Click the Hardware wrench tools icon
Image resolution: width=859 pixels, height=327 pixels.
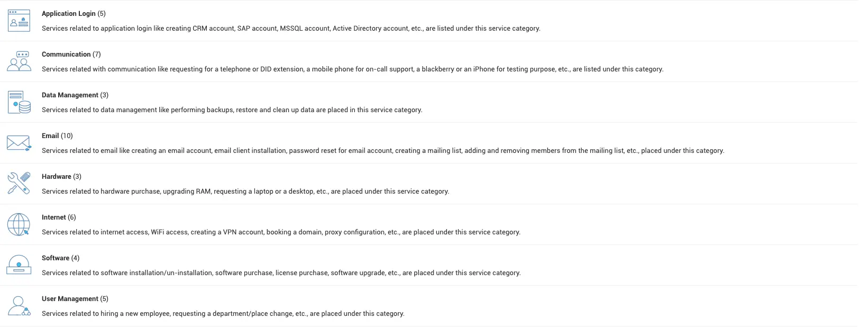click(x=19, y=184)
